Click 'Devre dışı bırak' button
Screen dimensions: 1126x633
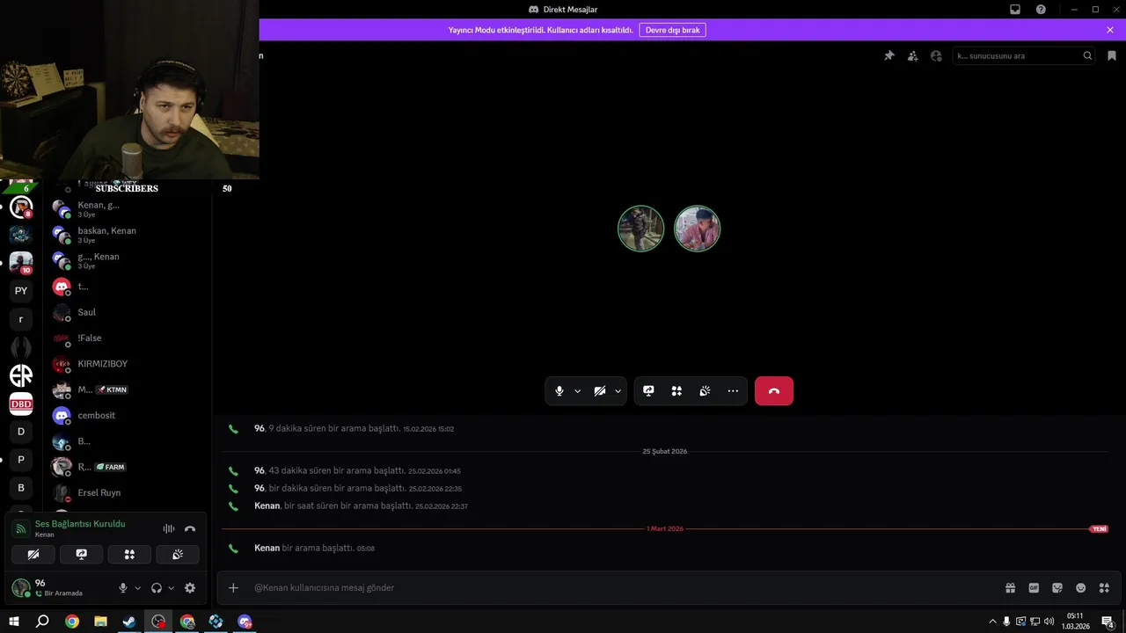coord(672,30)
